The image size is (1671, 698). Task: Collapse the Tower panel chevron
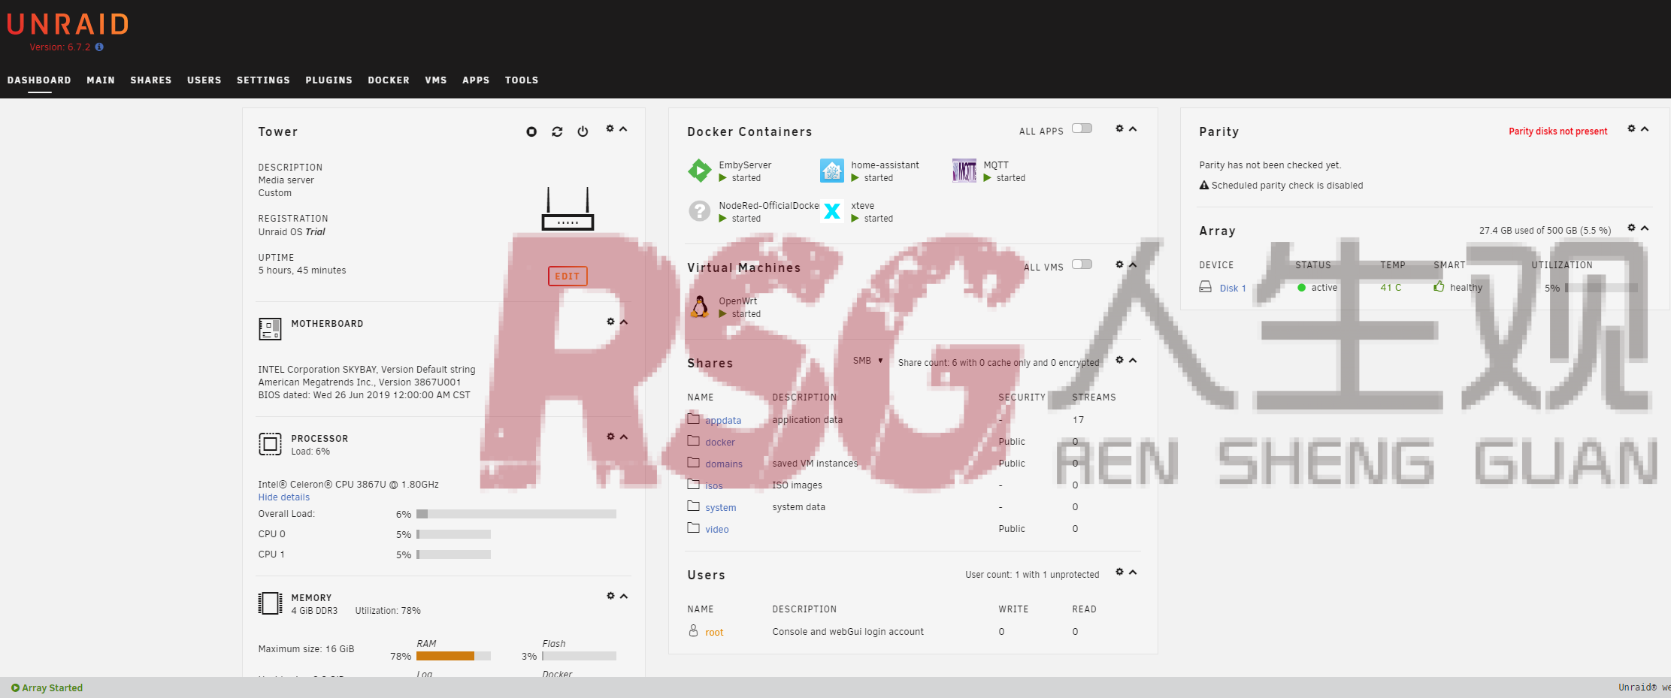coord(623,129)
